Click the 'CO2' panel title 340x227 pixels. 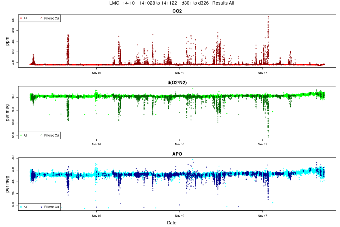click(x=177, y=11)
